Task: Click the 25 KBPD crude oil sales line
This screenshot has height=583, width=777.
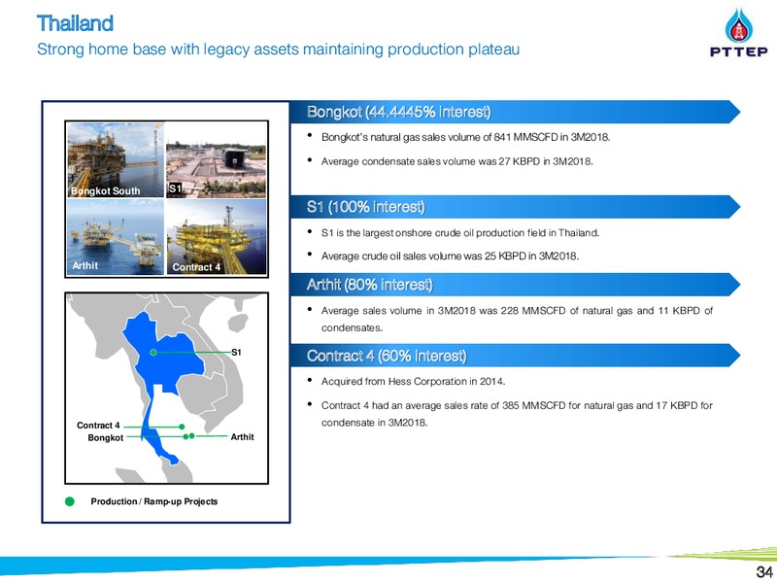Action: pyautogui.click(x=450, y=257)
